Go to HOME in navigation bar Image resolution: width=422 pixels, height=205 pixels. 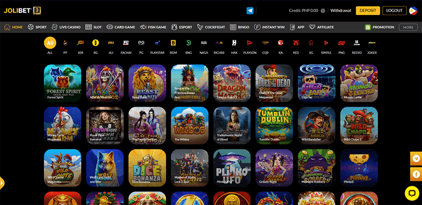pos(14,27)
